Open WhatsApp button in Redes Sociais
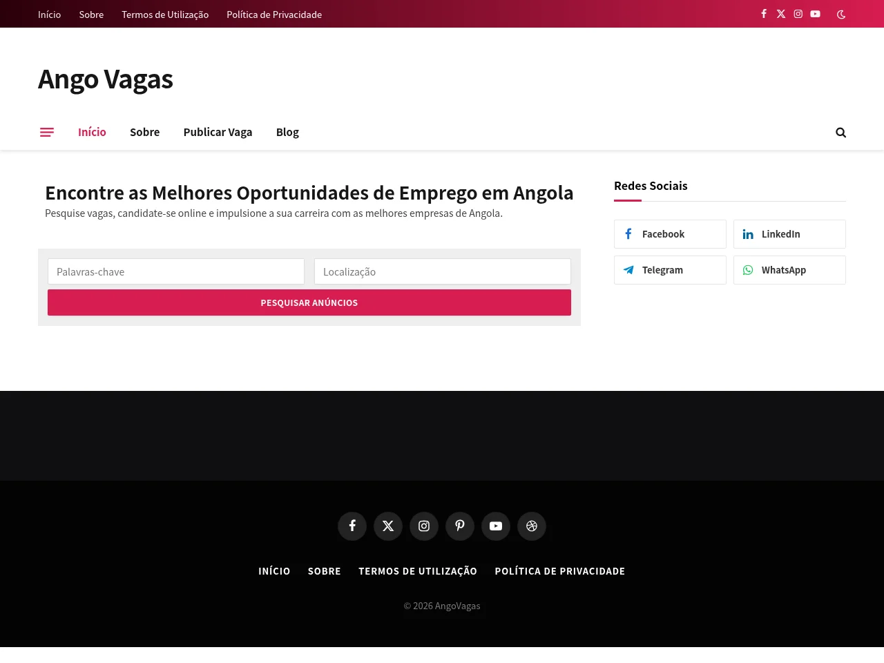The height and width of the screenshot is (663, 884). [x=789, y=270]
